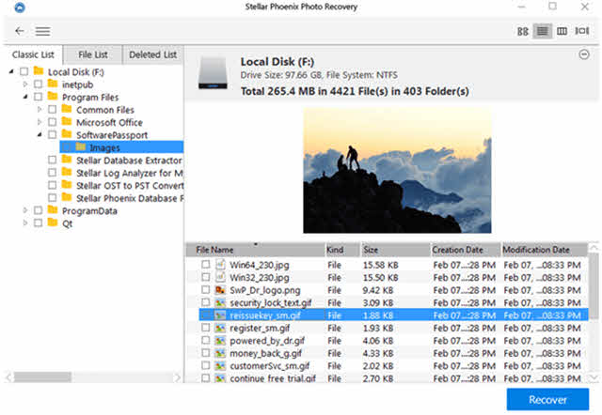Open the hamburger menu
This screenshot has height=415, width=602.
(x=42, y=31)
